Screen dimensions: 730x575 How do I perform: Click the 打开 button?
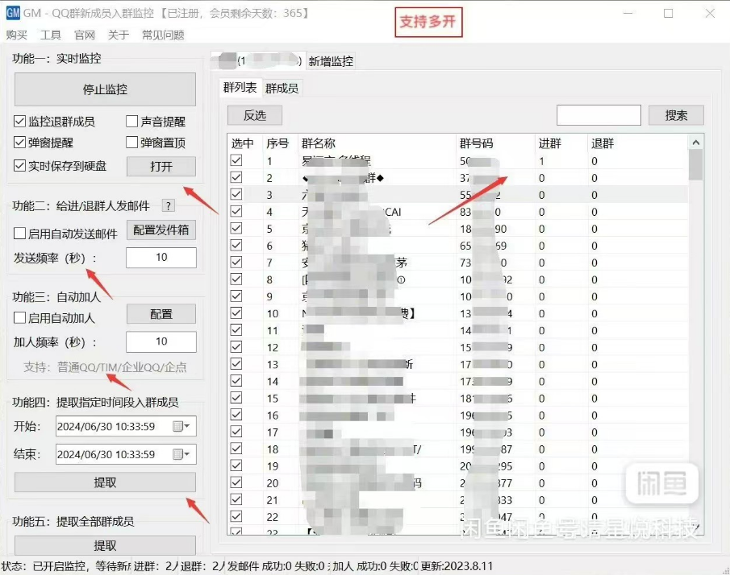click(161, 167)
